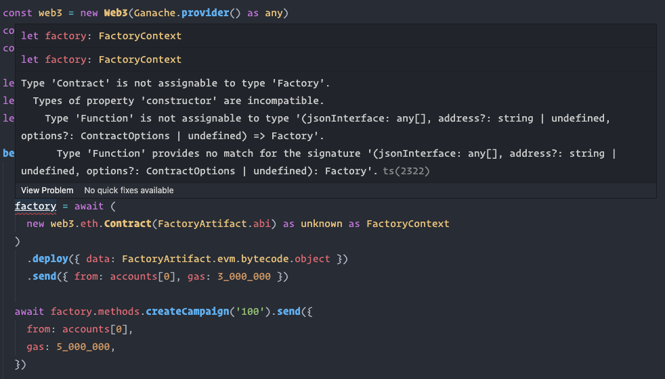Click 'Web3' constructor in first code line
Screen dimensions: 665x379
[x=116, y=13]
